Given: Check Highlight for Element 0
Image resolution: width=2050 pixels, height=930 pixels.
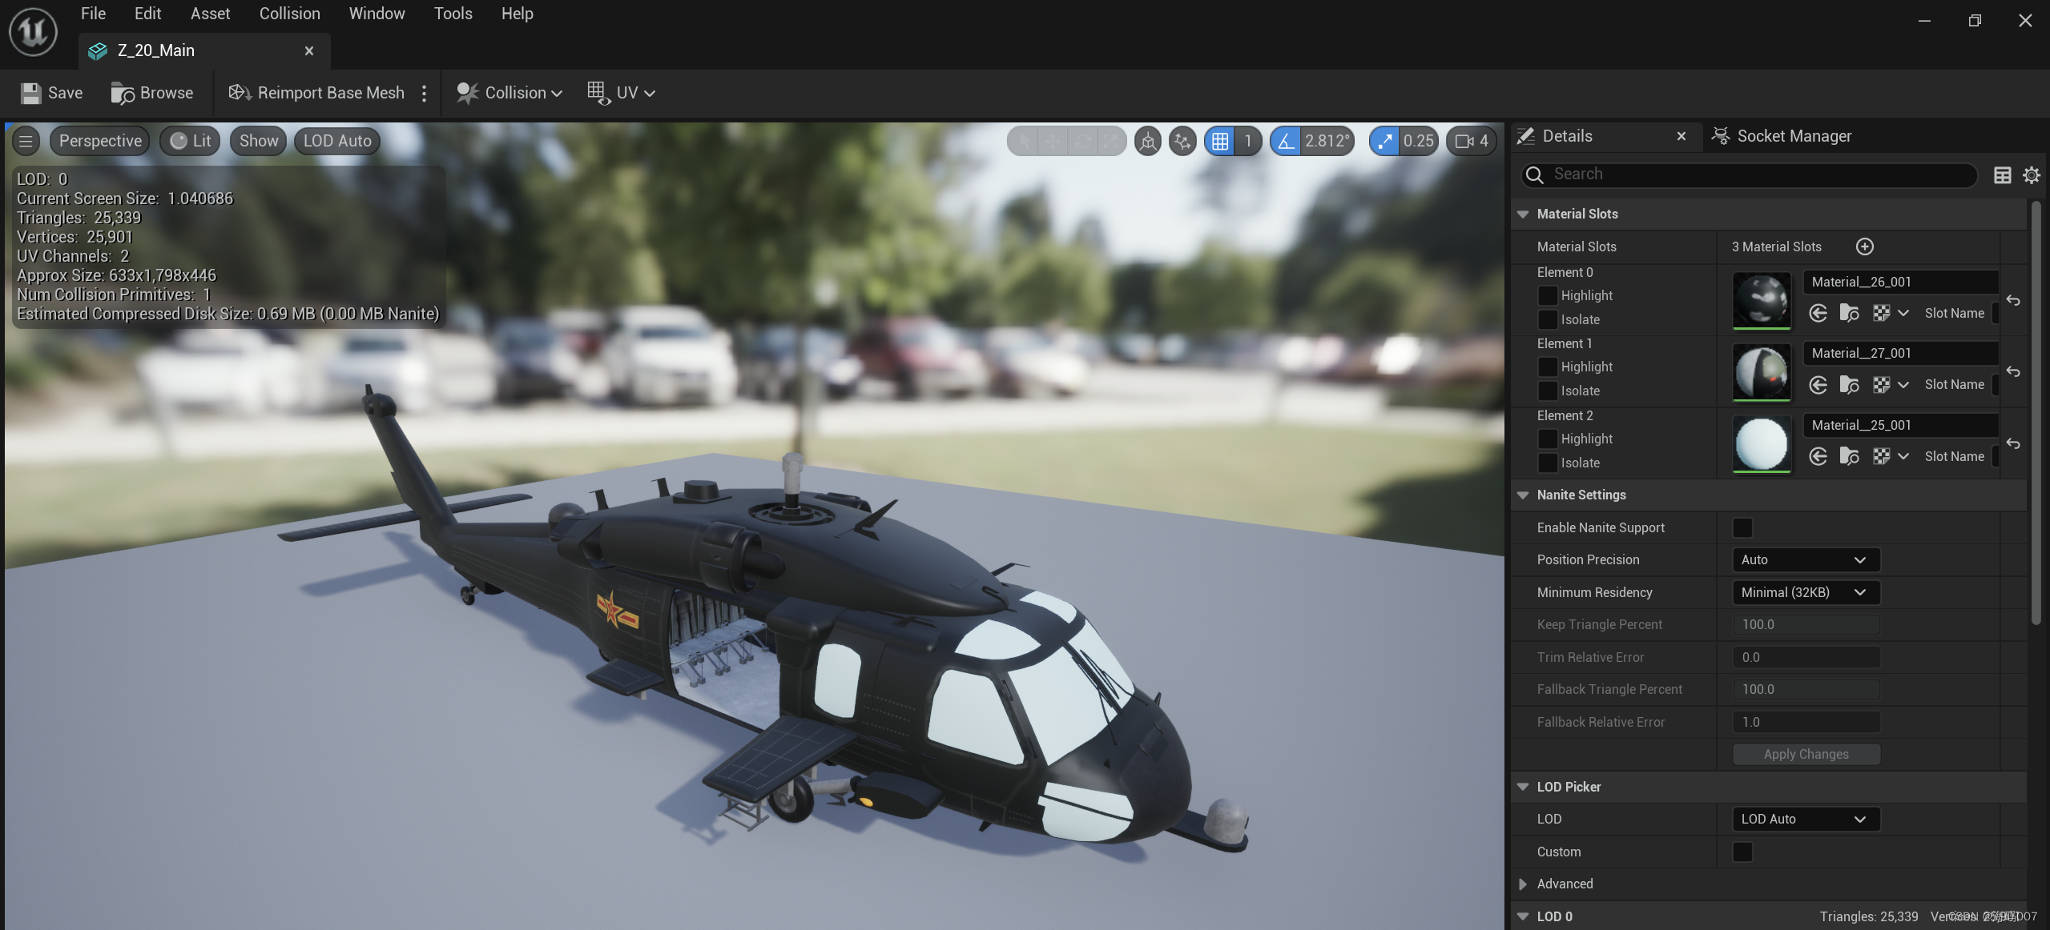Looking at the screenshot, I should (1547, 295).
